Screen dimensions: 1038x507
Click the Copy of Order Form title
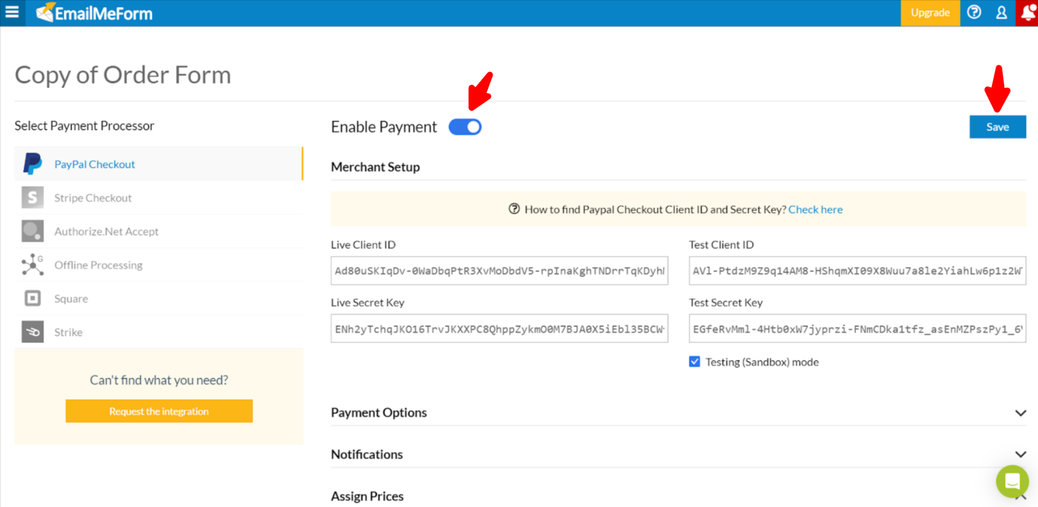[x=122, y=75]
